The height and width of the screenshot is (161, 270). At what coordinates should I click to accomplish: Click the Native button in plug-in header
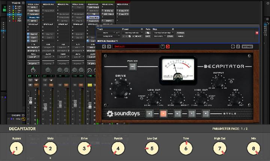(x=180, y=36)
